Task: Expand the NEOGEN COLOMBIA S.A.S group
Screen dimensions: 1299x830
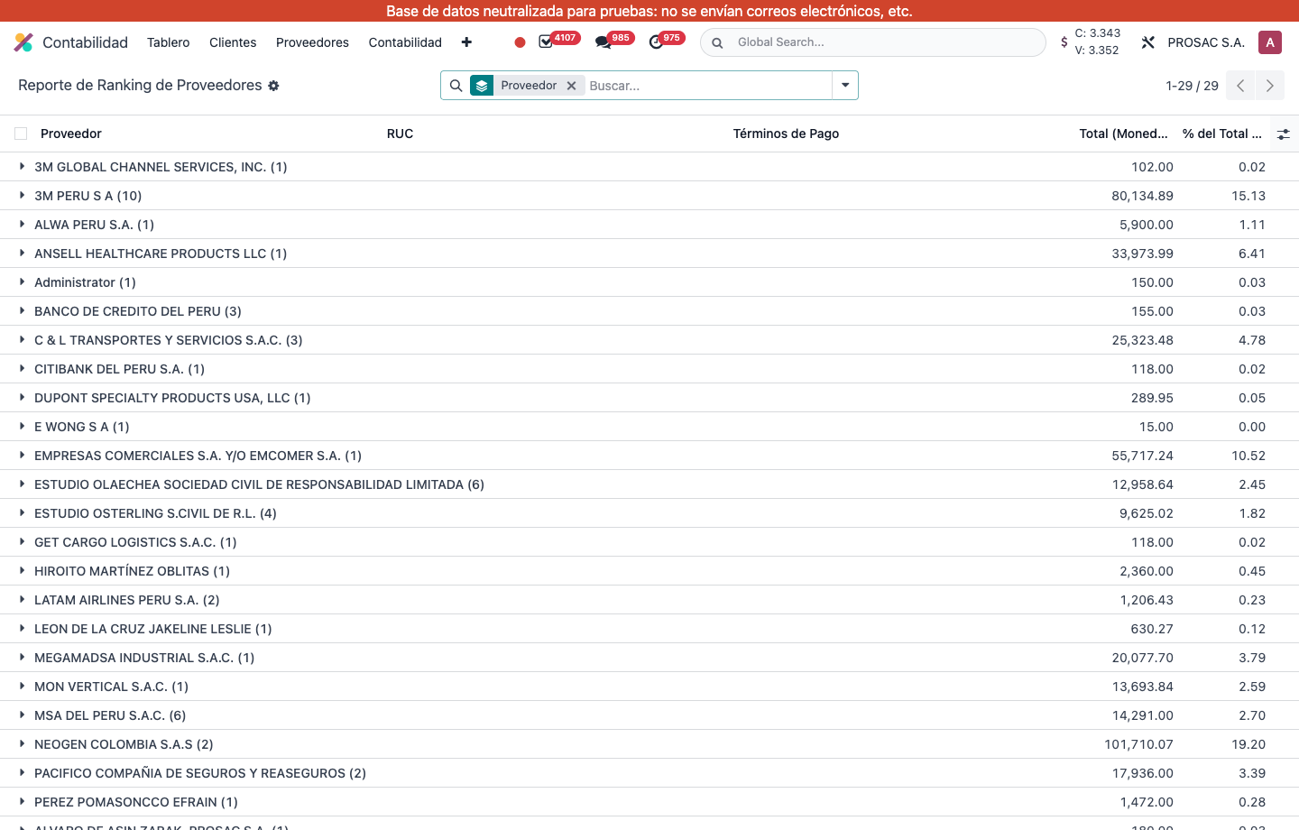Action: click(22, 744)
